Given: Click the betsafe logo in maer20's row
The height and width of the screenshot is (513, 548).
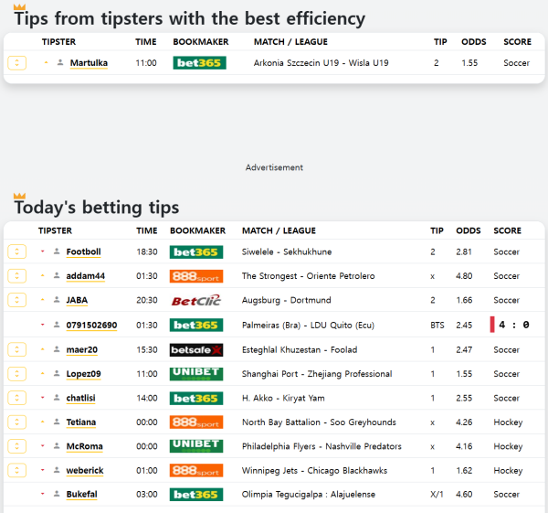Looking at the screenshot, I should pyautogui.click(x=195, y=349).
